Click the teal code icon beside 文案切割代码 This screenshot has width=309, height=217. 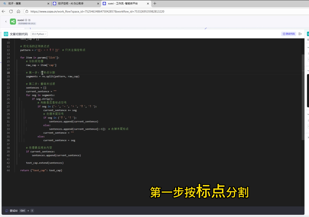(x=6, y=34)
